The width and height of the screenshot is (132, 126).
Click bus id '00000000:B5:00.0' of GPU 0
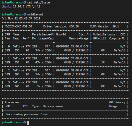point(69,46)
